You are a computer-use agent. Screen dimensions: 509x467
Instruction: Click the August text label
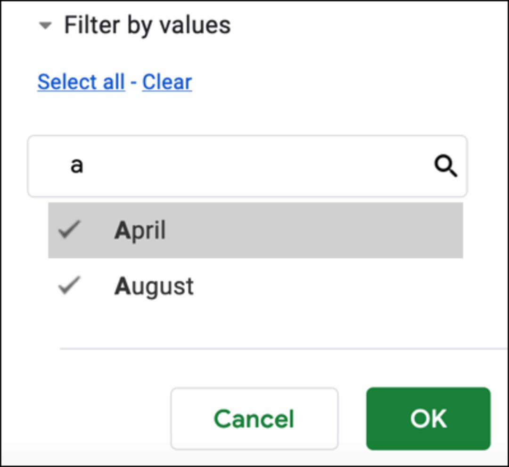154,287
